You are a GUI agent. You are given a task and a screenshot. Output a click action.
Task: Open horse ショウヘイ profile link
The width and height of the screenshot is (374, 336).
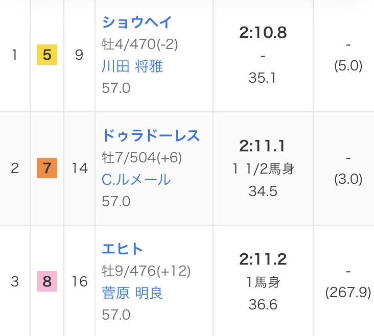click(x=137, y=22)
